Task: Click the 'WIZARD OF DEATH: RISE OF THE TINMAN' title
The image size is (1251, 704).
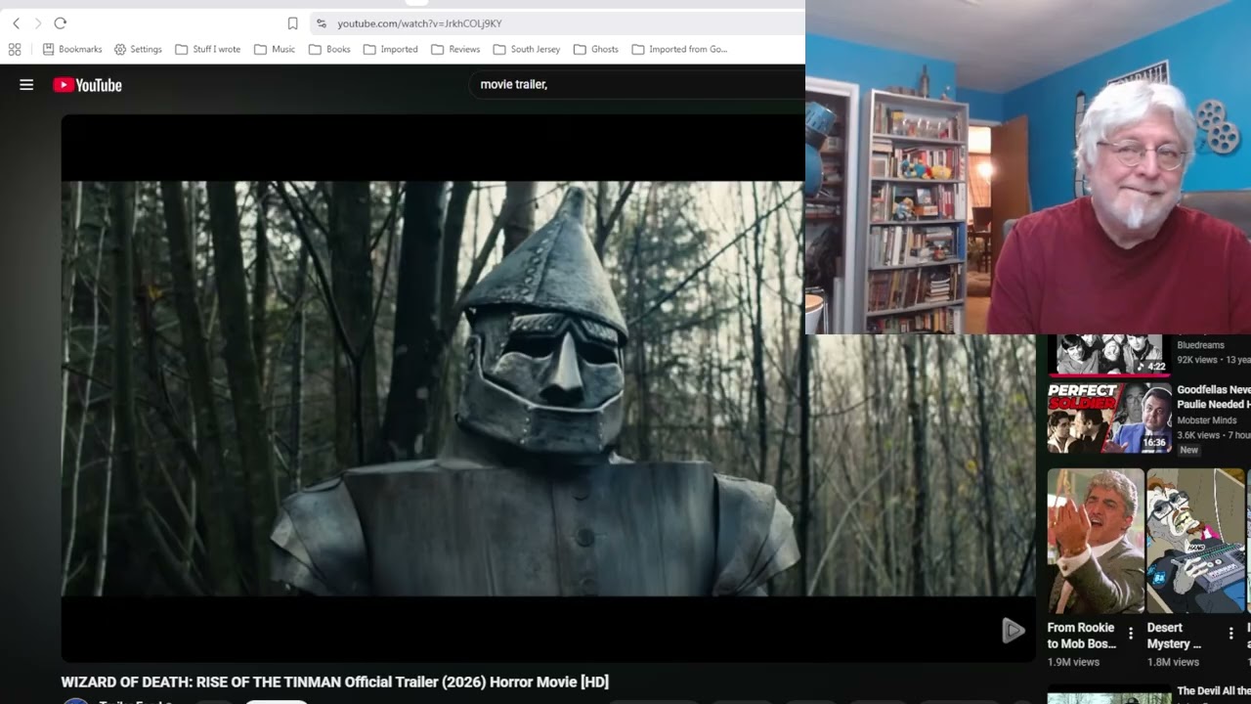Action: coord(334,682)
